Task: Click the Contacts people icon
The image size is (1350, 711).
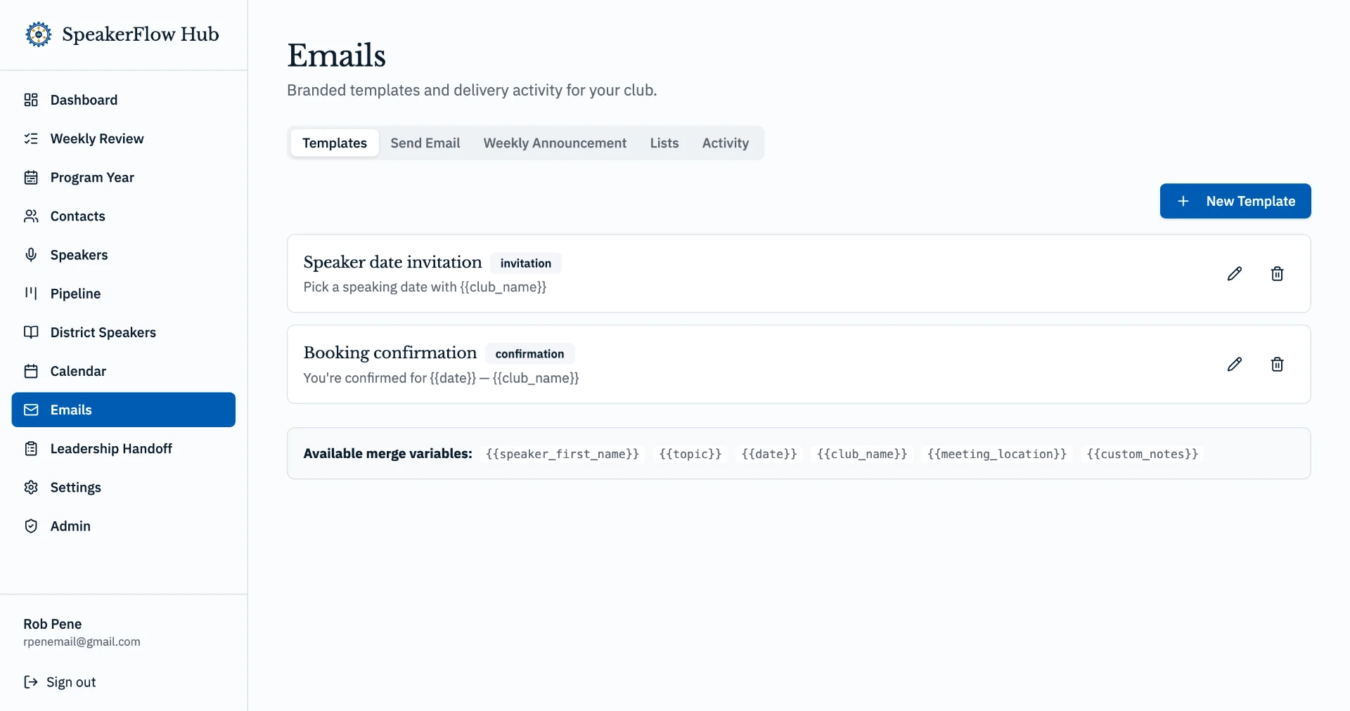Action: tap(31, 216)
